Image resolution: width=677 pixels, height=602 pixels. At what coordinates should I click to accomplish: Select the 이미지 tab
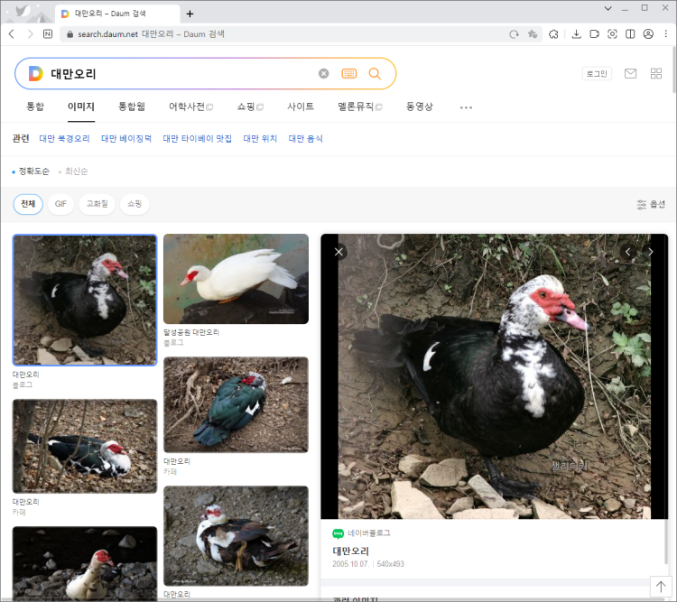pyautogui.click(x=80, y=107)
